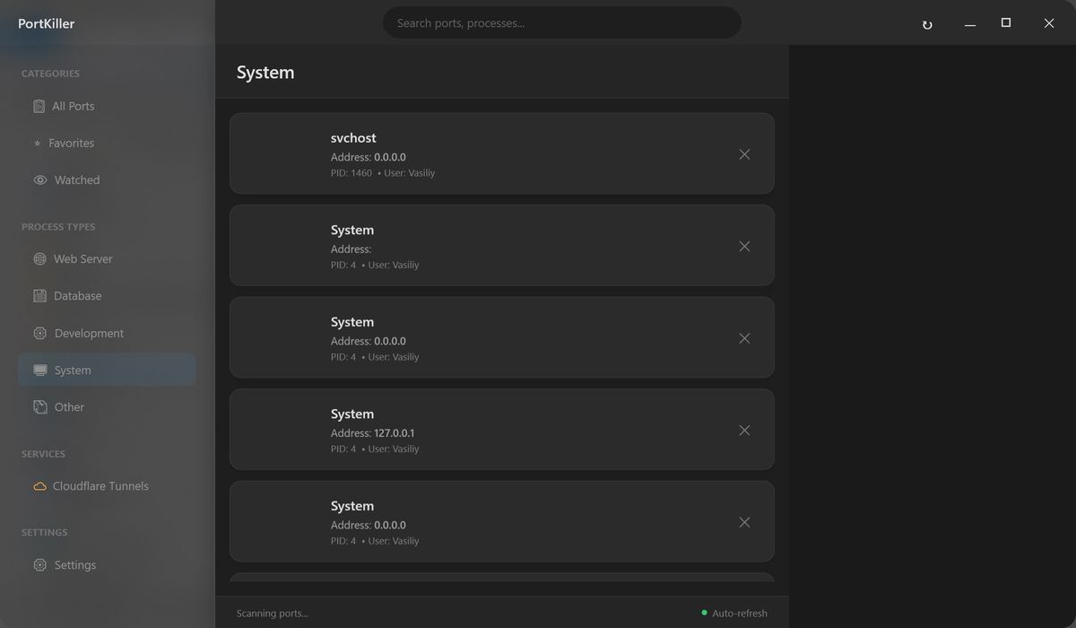
Task: Kill the svchost process with X
Action: click(x=744, y=154)
